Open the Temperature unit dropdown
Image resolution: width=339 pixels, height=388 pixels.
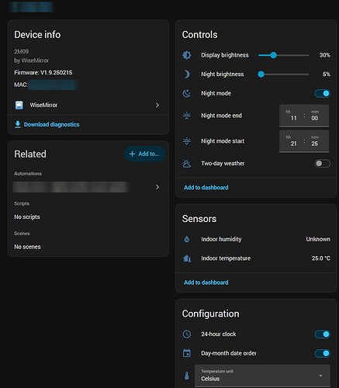[262, 376]
